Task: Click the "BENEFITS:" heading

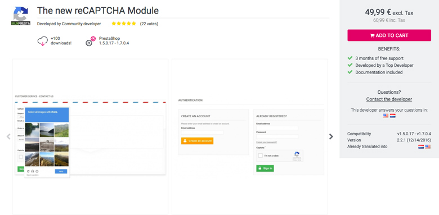Action: 389,49
